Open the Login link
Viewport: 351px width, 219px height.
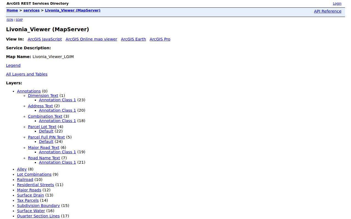coord(337,4)
